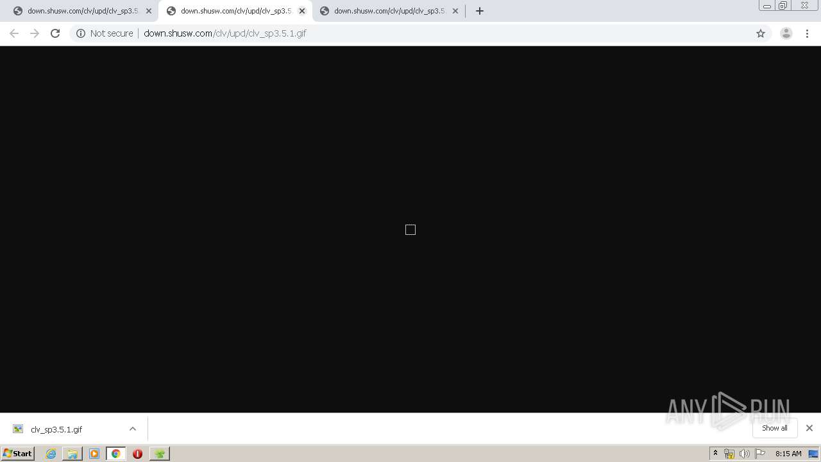Open network status tray icon
The width and height of the screenshot is (821, 462).
[x=729, y=454]
